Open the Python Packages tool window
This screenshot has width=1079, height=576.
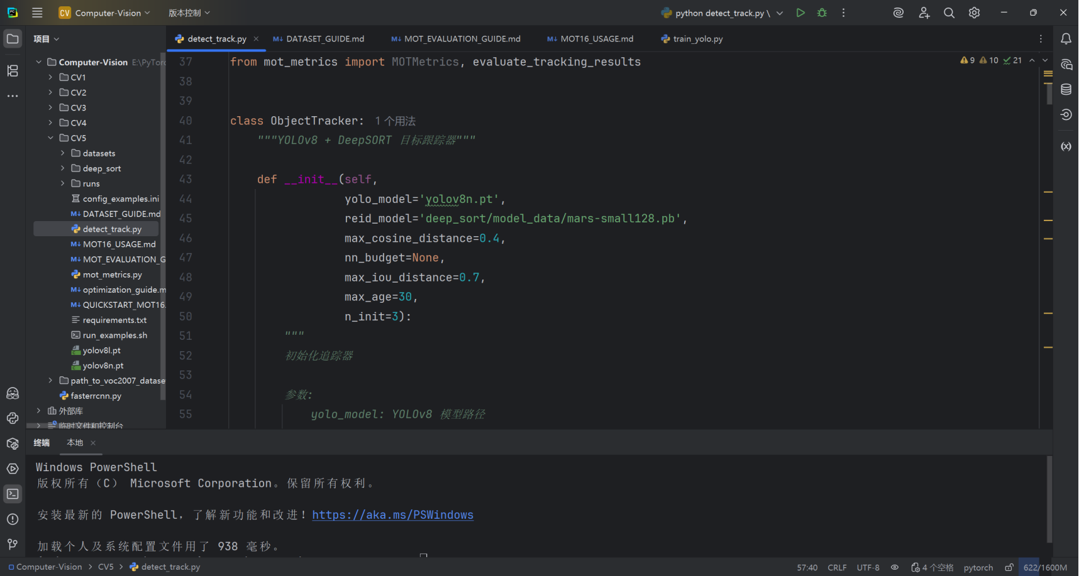(13, 443)
